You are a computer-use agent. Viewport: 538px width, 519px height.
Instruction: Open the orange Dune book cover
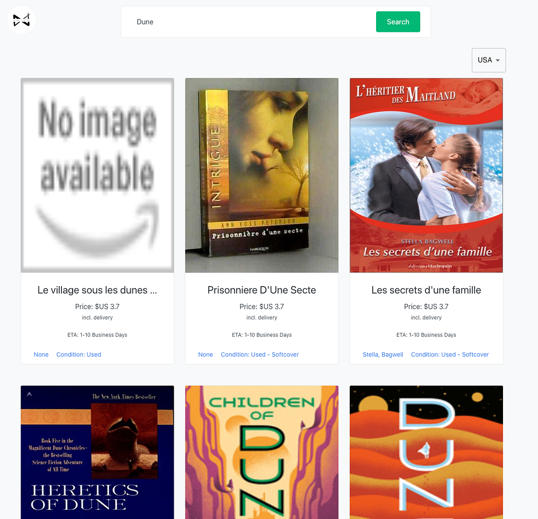(426, 452)
